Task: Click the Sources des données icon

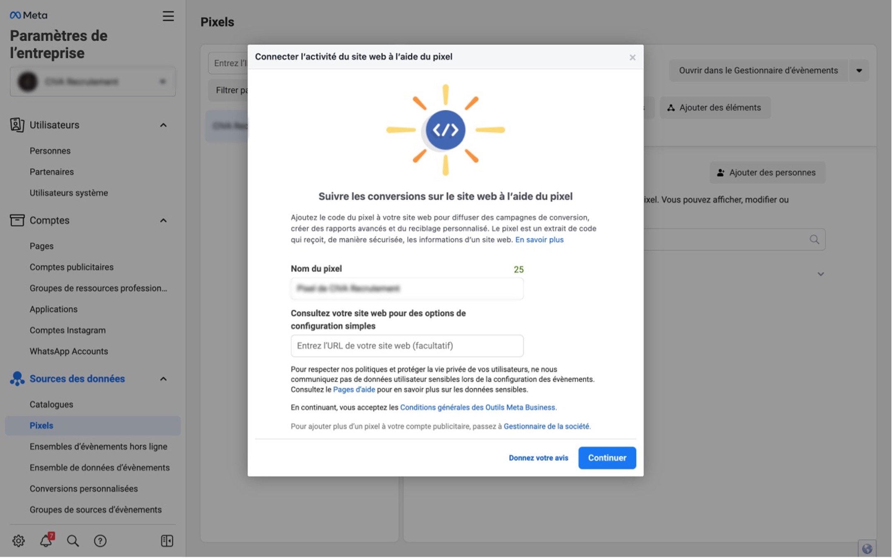Action: click(17, 379)
